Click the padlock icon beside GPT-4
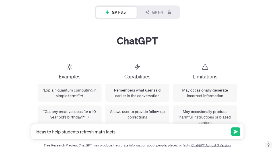The image size is (278, 151). point(169,12)
